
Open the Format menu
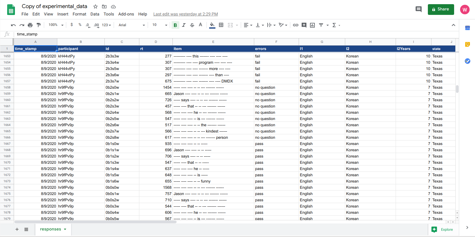(x=79, y=14)
